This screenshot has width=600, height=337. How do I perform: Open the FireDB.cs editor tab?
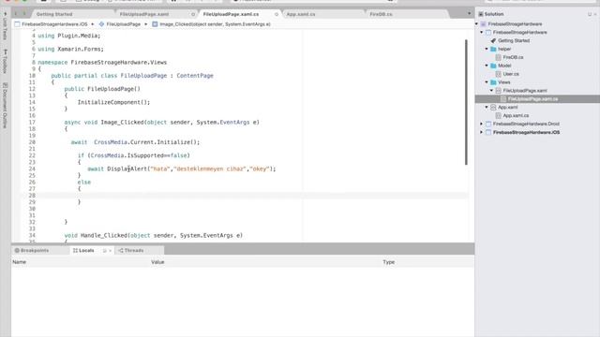pyautogui.click(x=381, y=14)
